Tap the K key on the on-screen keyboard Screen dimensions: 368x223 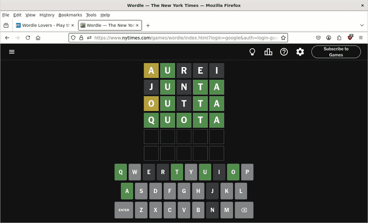point(227,191)
